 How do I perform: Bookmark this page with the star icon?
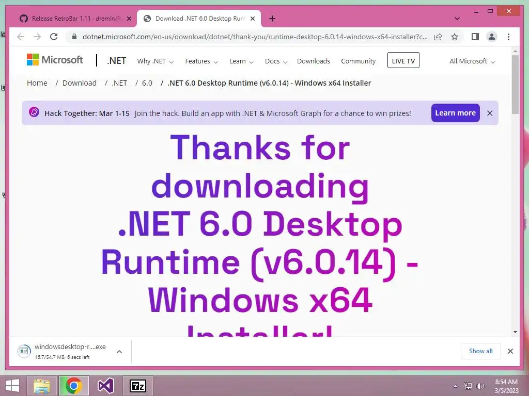coord(455,37)
